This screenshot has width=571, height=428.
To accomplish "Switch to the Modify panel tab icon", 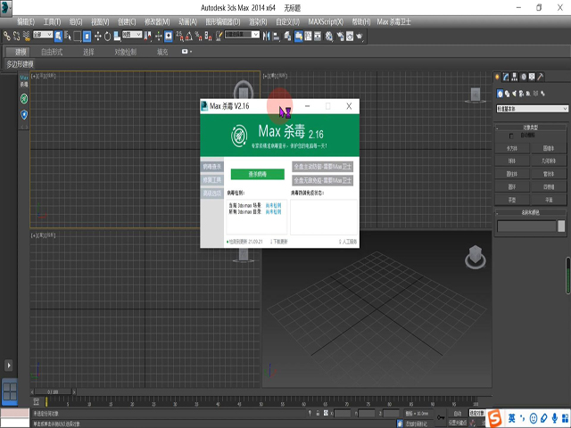I will coord(506,77).
